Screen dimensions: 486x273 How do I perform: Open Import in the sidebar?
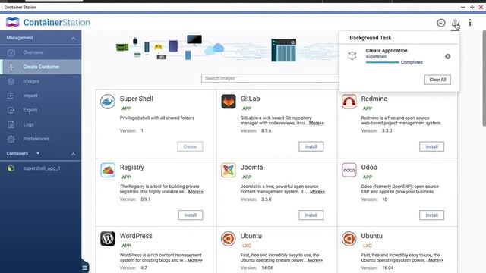tap(40, 96)
